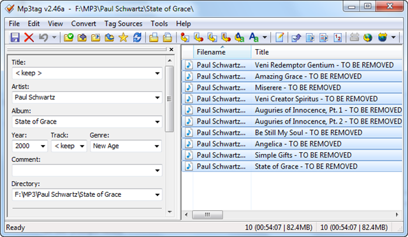408x237 pixels.
Task: Open the Convert menu
Action: (x=84, y=24)
